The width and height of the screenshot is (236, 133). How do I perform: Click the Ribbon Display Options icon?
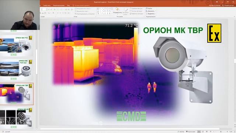click(x=217, y=2)
